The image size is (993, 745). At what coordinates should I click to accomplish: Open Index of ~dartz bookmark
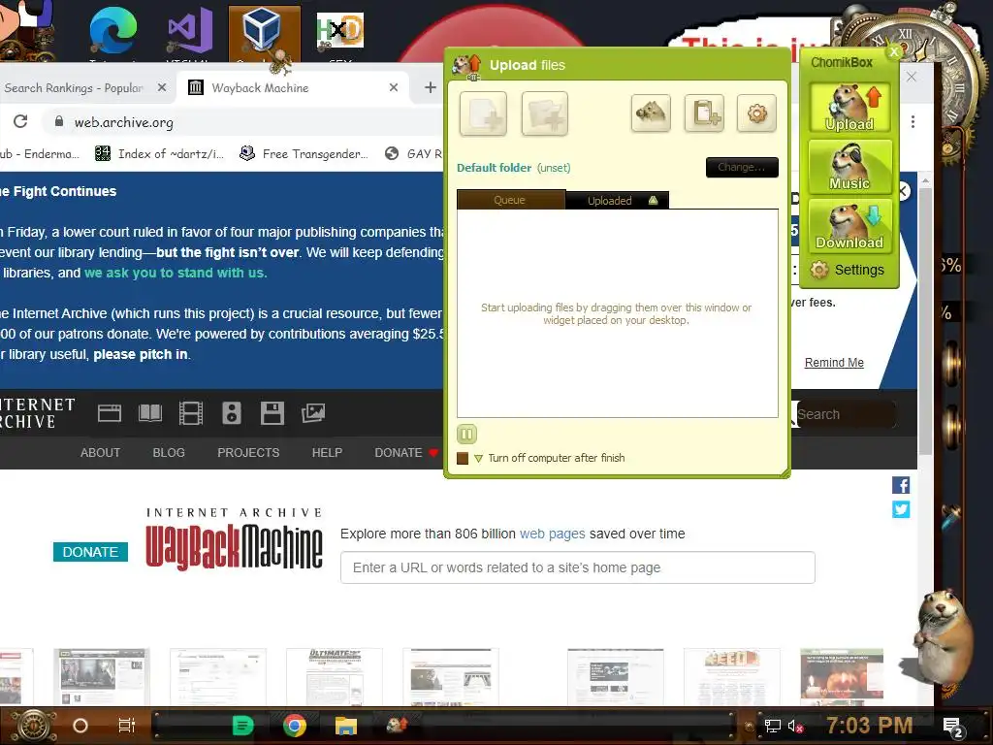[159, 153]
